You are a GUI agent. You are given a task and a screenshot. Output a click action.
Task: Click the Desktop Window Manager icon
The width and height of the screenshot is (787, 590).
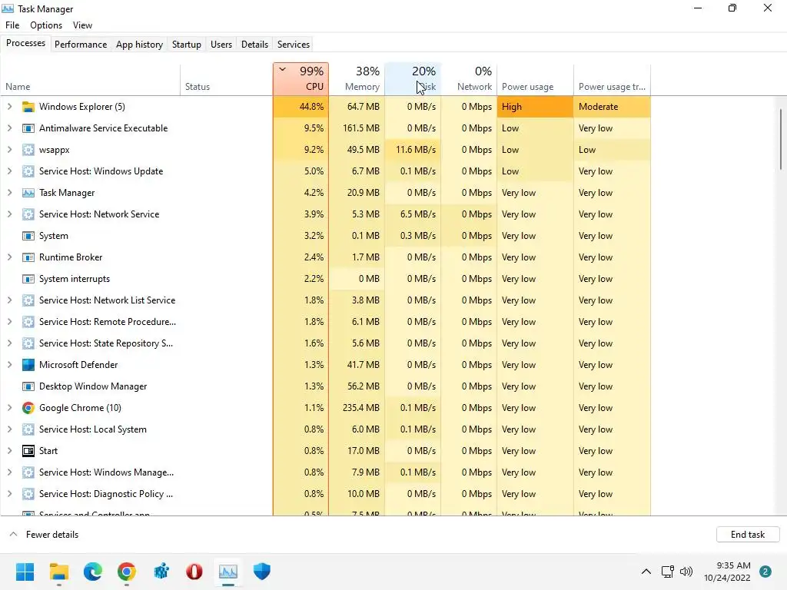(x=28, y=386)
